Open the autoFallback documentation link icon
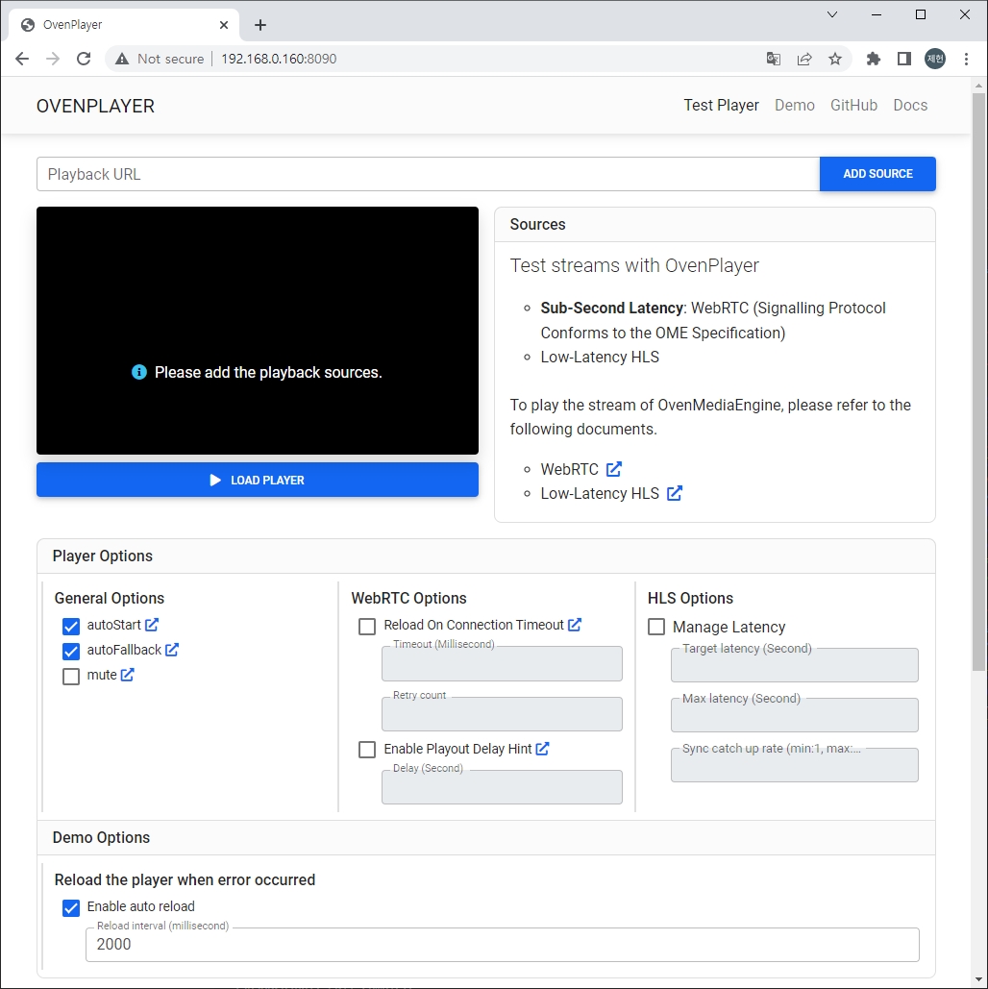This screenshot has width=988, height=989. pos(172,650)
